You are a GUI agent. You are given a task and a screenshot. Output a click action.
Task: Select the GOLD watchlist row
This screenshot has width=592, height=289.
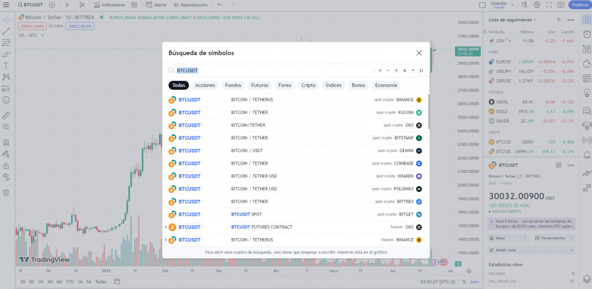click(x=531, y=112)
